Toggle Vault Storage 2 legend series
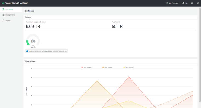Image resolution: width=201 pixels, height=108 pixels. pyautogui.click(x=108, y=67)
